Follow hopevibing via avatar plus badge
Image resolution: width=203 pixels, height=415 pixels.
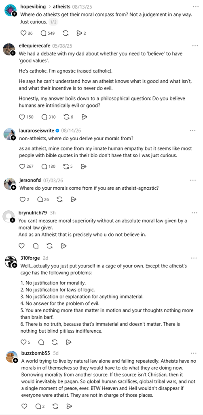tap(15, 14)
